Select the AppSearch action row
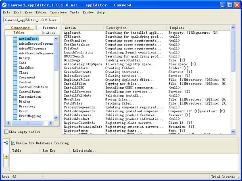The height and width of the screenshot is (181, 242). pyautogui.click(x=147, y=33)
